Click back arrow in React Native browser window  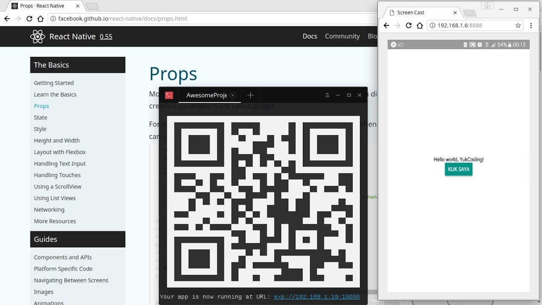7,19
